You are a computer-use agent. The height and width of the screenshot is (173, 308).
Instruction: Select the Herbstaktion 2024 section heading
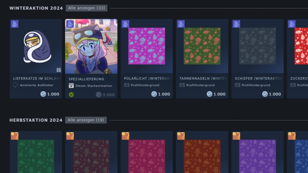[x=36, y=120]
